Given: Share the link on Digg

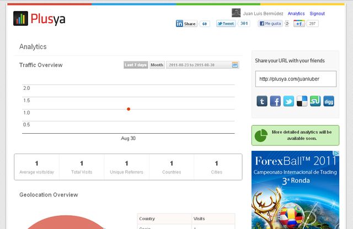Looking at the screenshot, I should click(329, 101).
